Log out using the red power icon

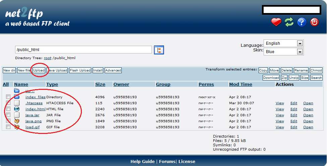(x=315, y=22)
